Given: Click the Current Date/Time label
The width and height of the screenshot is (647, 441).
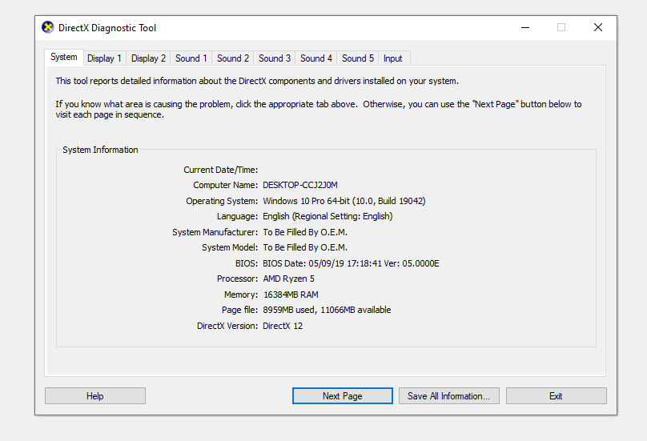Looking at the screenshot, I should [221, 170].
